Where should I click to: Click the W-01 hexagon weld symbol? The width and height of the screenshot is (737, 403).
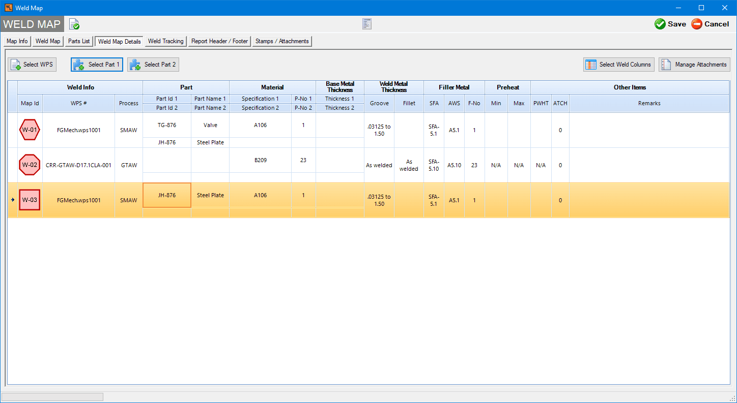(30, 130)
